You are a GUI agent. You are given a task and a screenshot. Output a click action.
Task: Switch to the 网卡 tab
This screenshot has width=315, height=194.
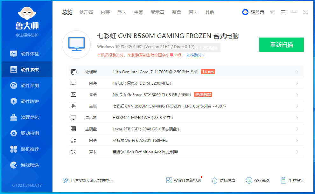click(x=193, y=12)
